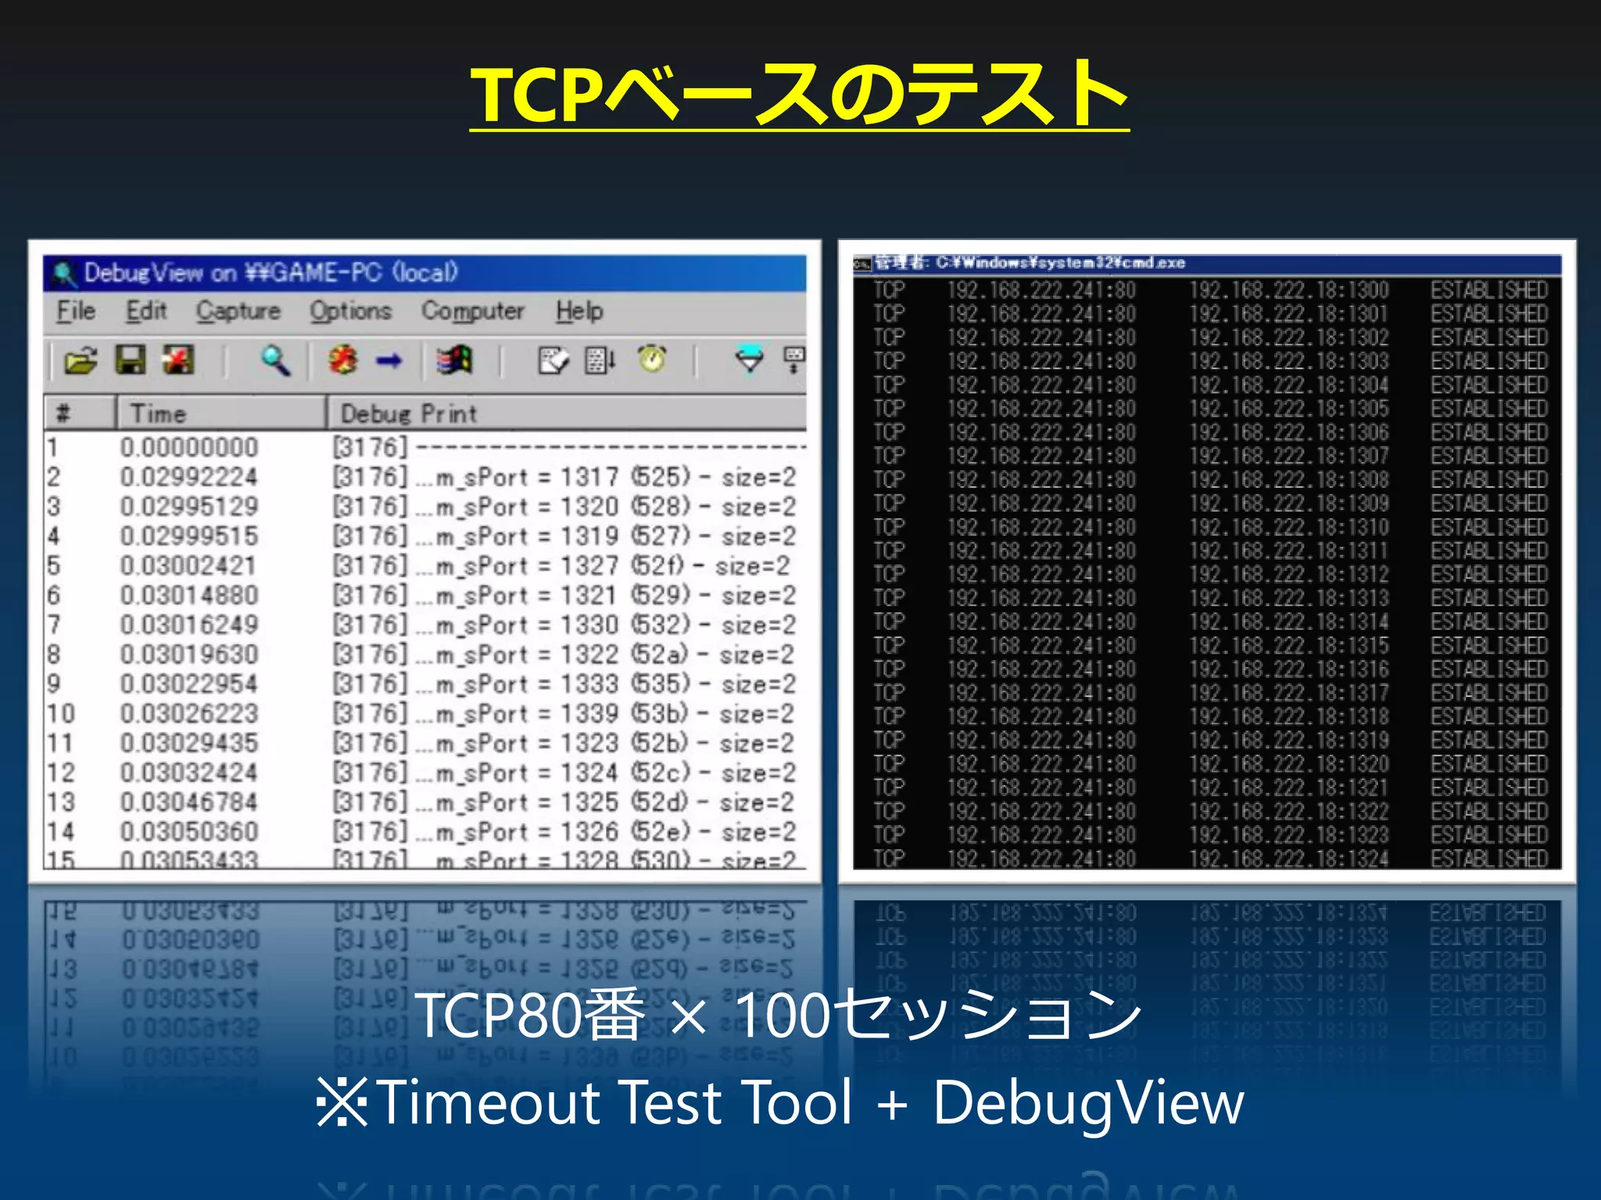Select log row 'm_sPort = 1330 (532)'
Viewport: 1601px width, 1200px height.
tap(425, 625)
